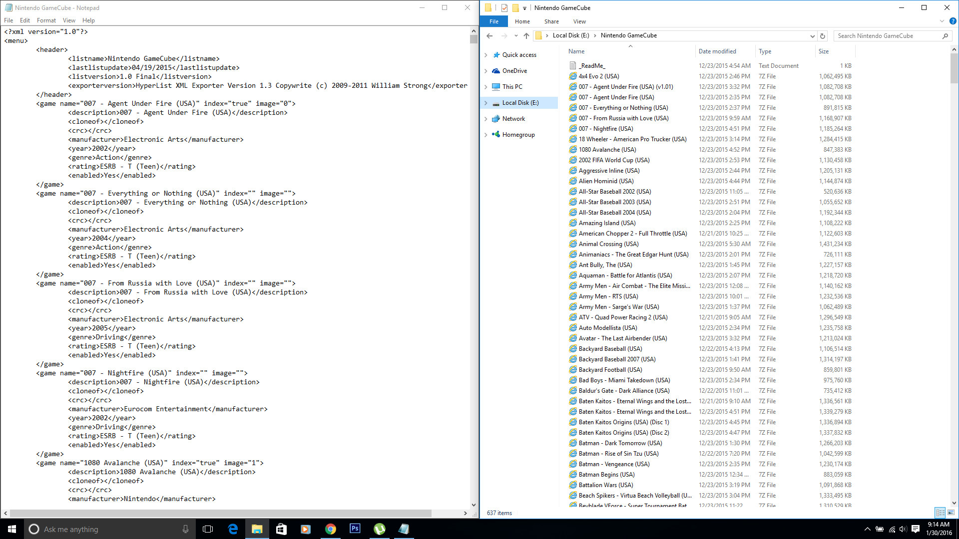959x539 pixels.
Task: Select the Animal Crossing (USA) file
Action: [608, 244]
